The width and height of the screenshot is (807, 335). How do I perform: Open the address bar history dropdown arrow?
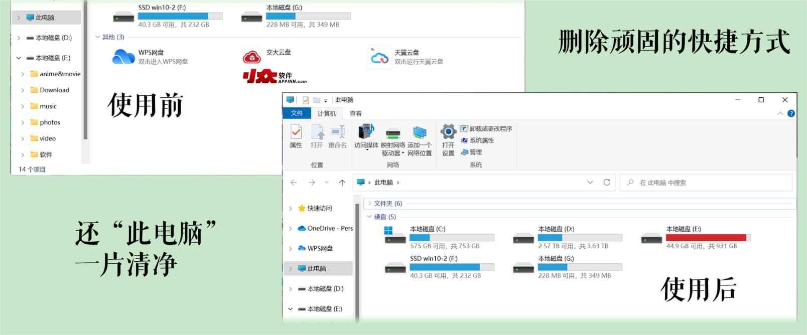[x=590, y=183]
